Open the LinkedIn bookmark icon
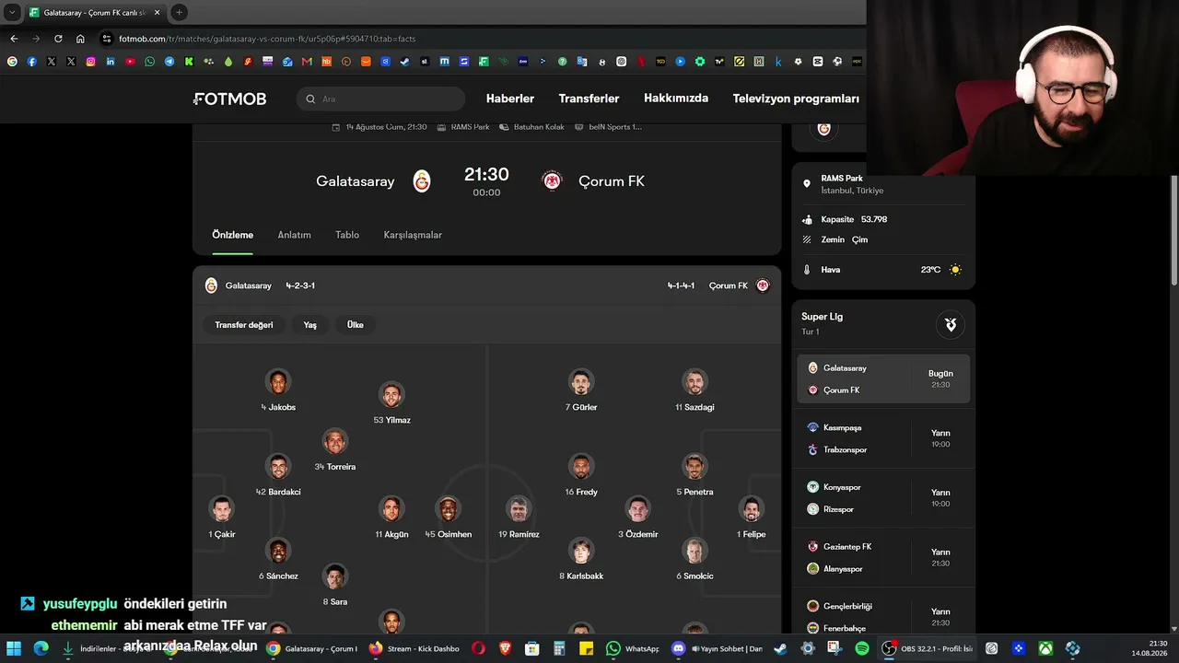1179x663 pixels. (x=111, y=62)
